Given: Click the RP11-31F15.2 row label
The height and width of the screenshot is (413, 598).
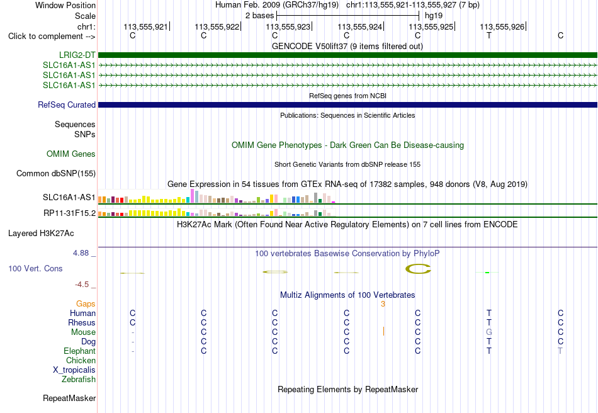Looking at the screenshot, I should coord(69,213).
